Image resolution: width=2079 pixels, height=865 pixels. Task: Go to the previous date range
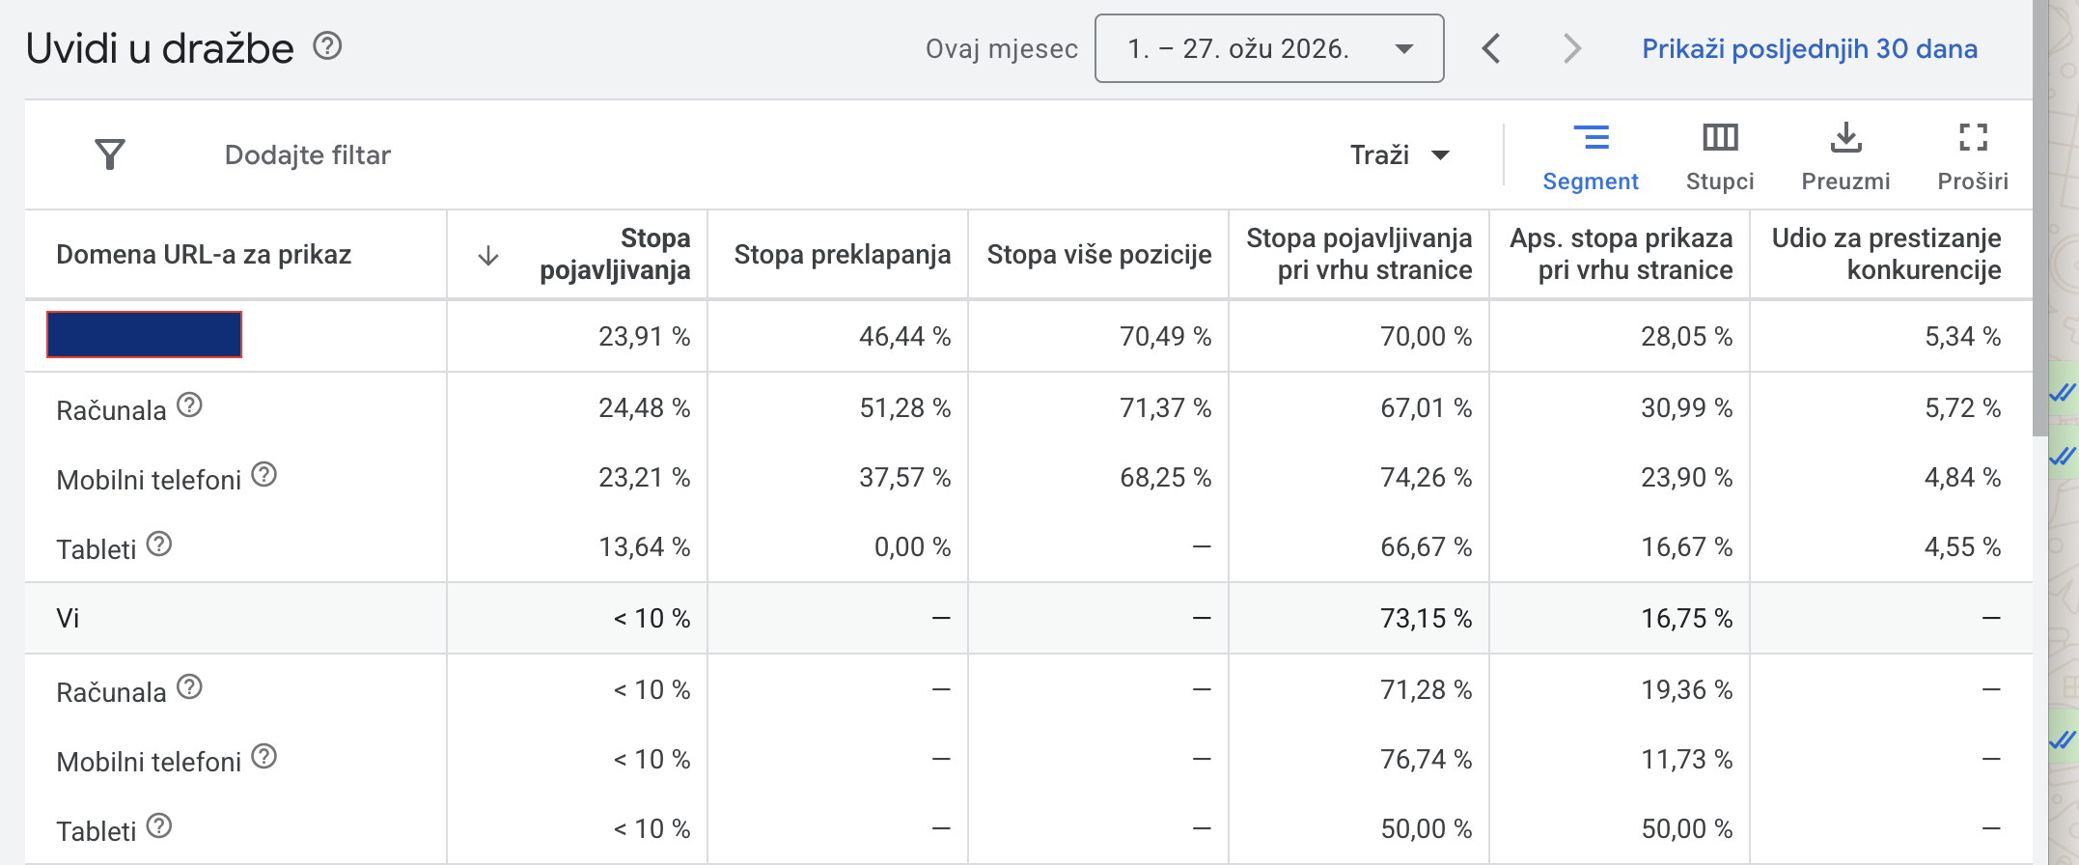click(x=1491, y=48)
